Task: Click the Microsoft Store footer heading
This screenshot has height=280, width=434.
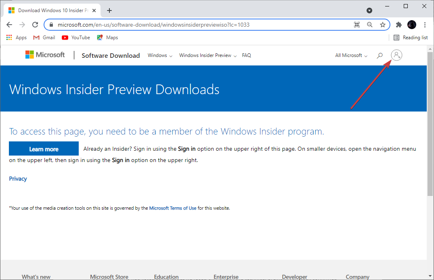Action: tap(109, 277)
